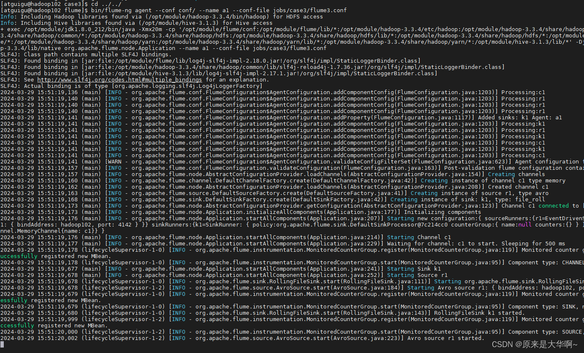The width and height of the screenshot is (584, 353).
Task: Click the 'Created channel c1' message
Action: [x=518, y=187]
